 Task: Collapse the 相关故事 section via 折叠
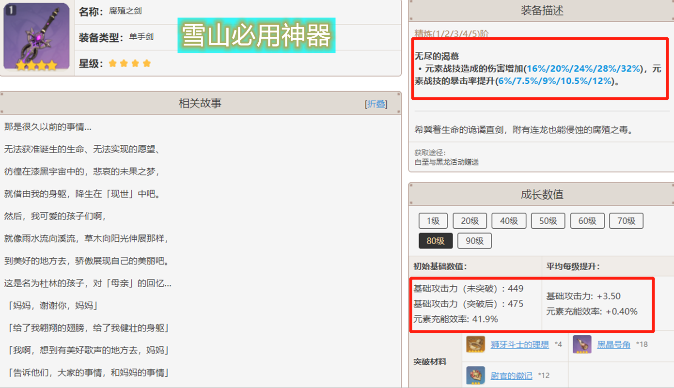tap(376, 104)
